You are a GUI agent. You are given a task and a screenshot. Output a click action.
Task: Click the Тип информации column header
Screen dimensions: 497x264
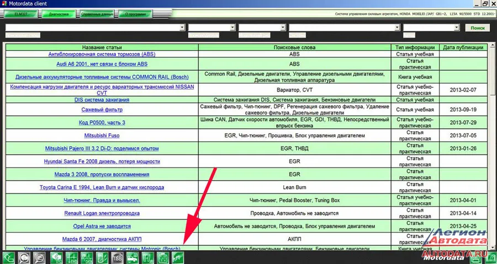pos(415,47)
